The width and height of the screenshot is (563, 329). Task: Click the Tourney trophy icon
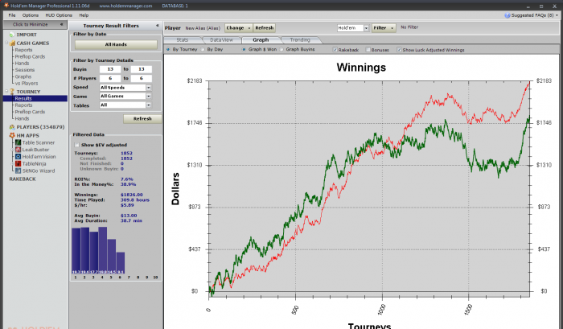click(x=12, y=92)
